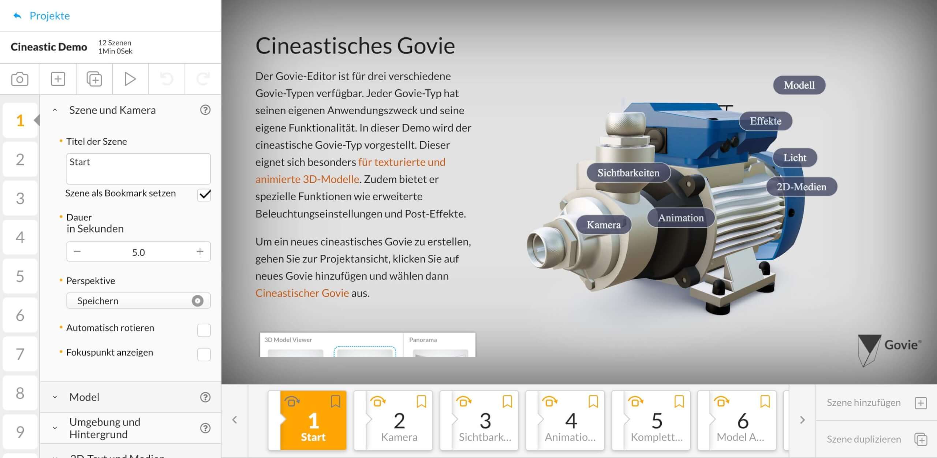This screenshot has width=937, height=458.
Task: Click the undo arrow icon
Action: [167, 79]
